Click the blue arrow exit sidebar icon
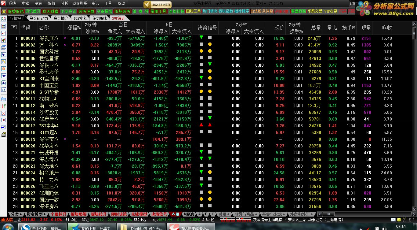This screenshot has height=230, width=417. tap(4, 127)
